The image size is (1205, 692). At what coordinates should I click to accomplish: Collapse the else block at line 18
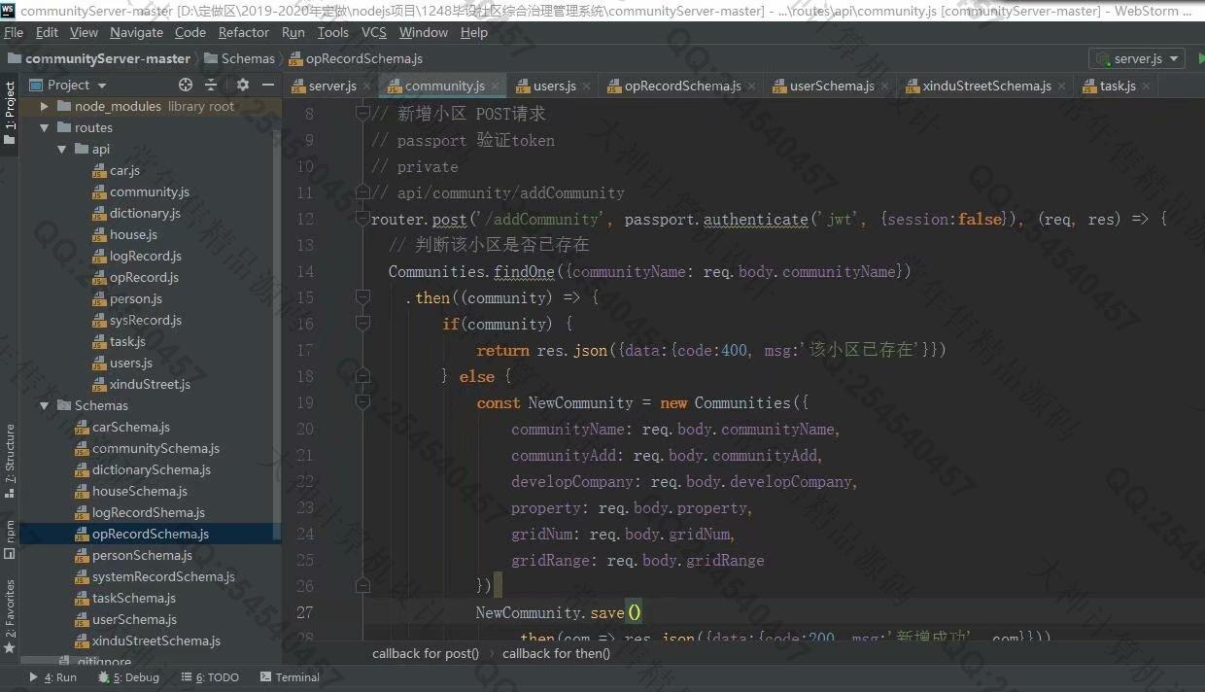(x=362, y=377)
